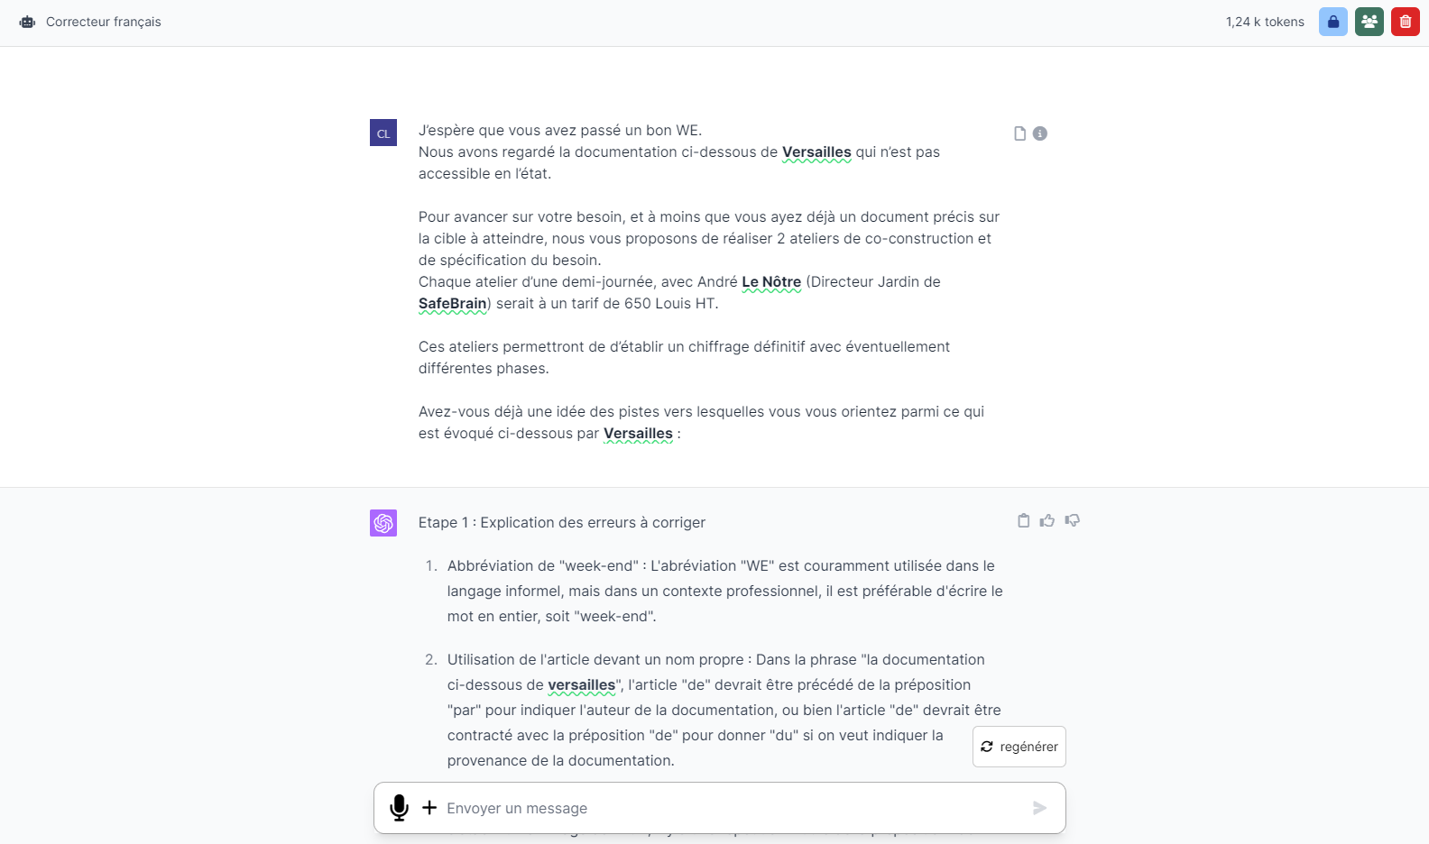Click the robot icon beside Correcteur français
Image resolution: width=1429 pixels, height=844 pixels.
tap(27, 22)
